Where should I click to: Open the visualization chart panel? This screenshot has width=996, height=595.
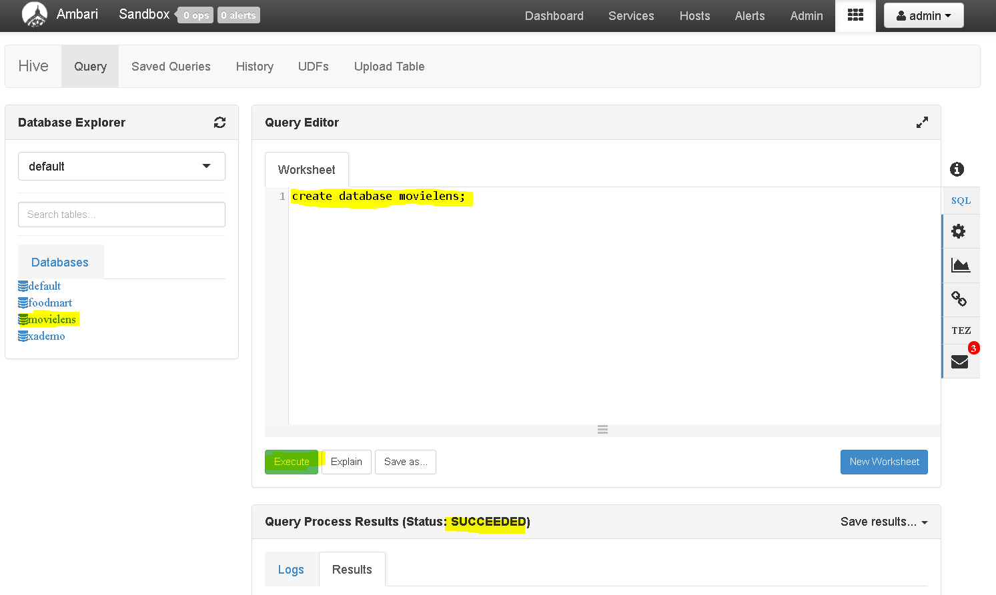pos(961,265)
